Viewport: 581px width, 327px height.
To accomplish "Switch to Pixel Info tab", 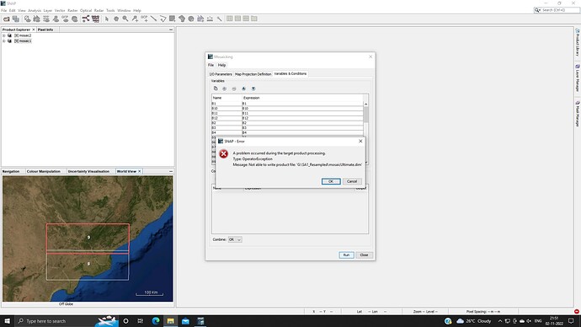I will pyautogui.click(x=45, y=29).
